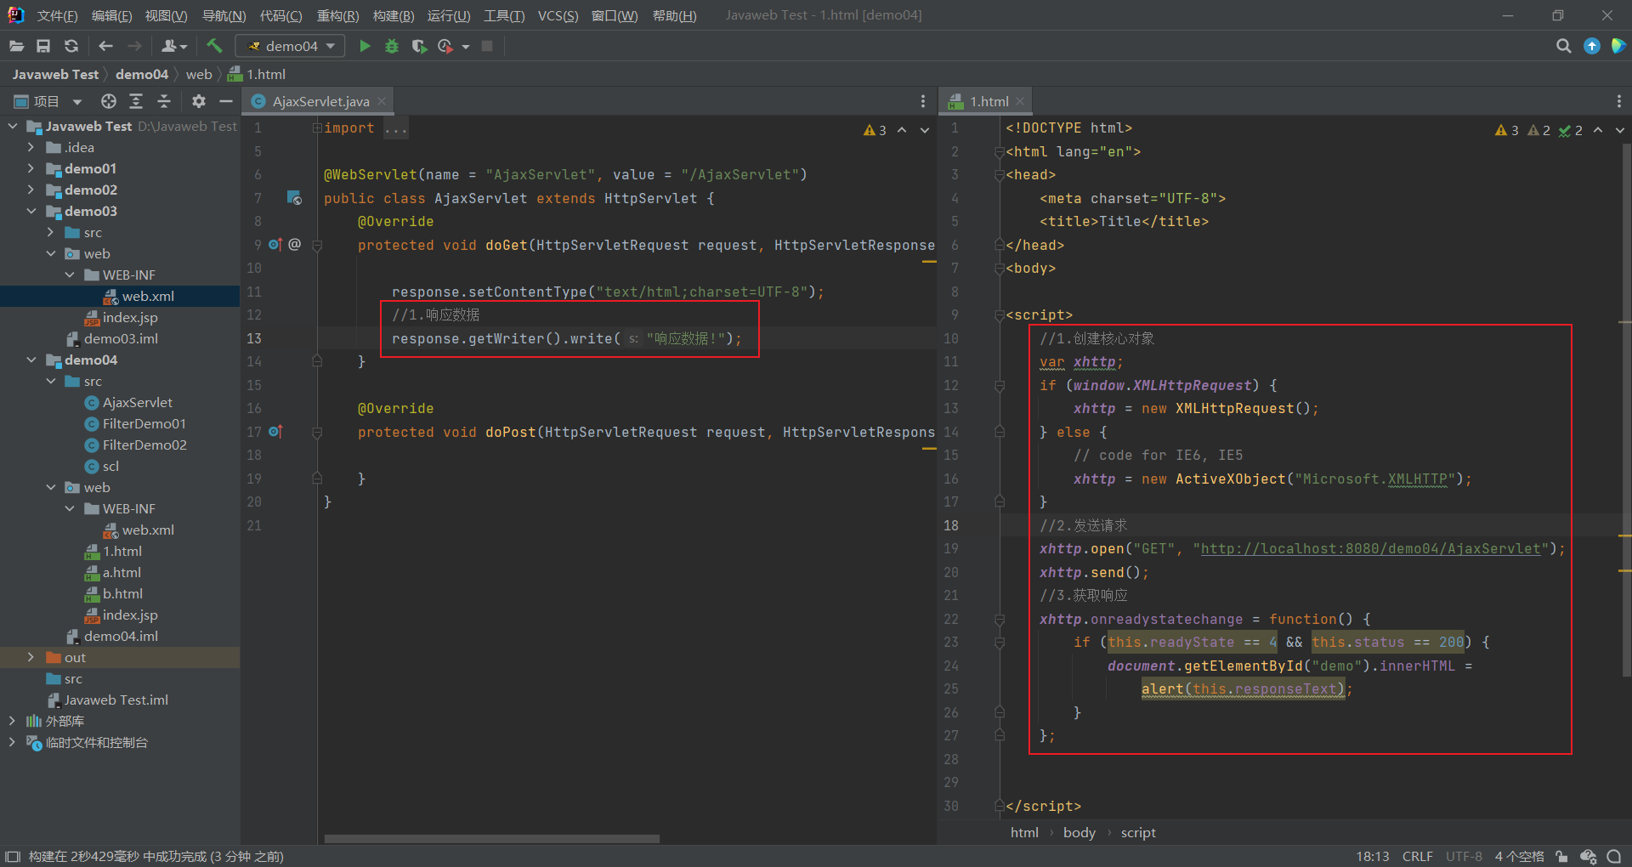Open the 编辑(E) menu

111,15
